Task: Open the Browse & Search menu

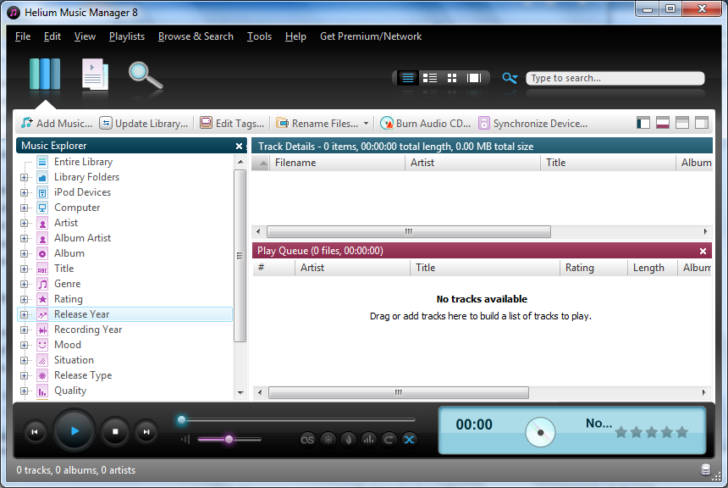Action: (x=196, y=36)
